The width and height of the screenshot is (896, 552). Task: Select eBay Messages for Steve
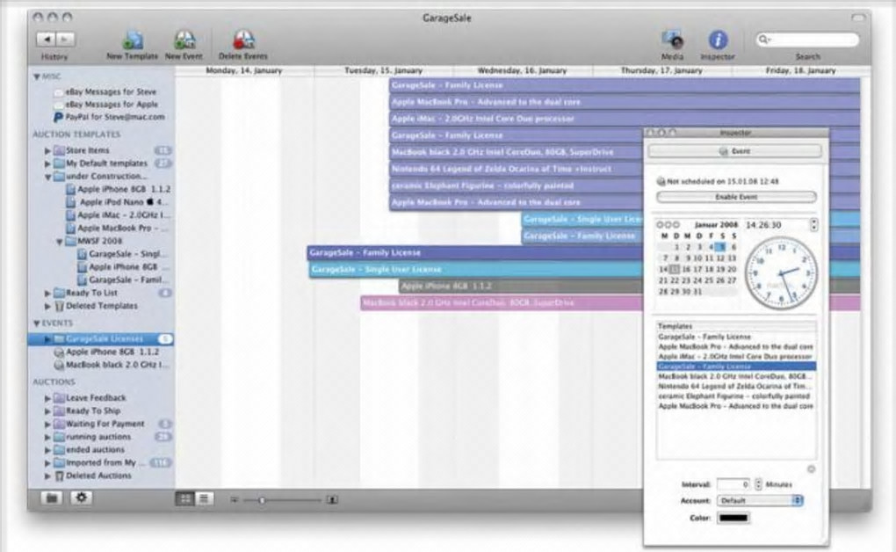[x=111, y=91]
